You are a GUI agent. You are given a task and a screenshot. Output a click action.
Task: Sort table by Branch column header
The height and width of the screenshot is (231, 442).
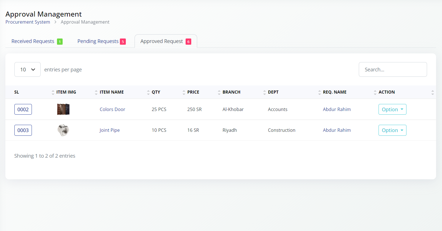point(231,92)
